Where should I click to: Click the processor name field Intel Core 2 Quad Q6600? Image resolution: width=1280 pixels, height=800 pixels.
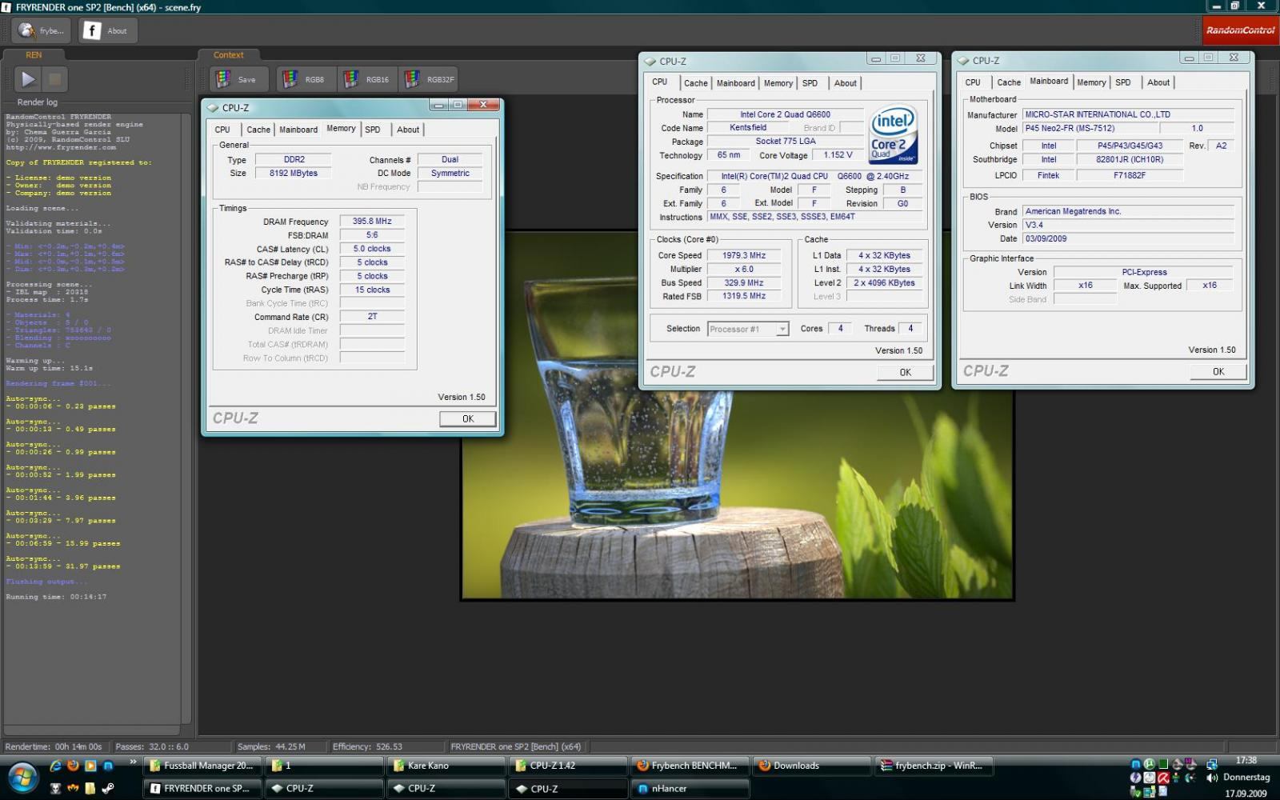point(785,114)
